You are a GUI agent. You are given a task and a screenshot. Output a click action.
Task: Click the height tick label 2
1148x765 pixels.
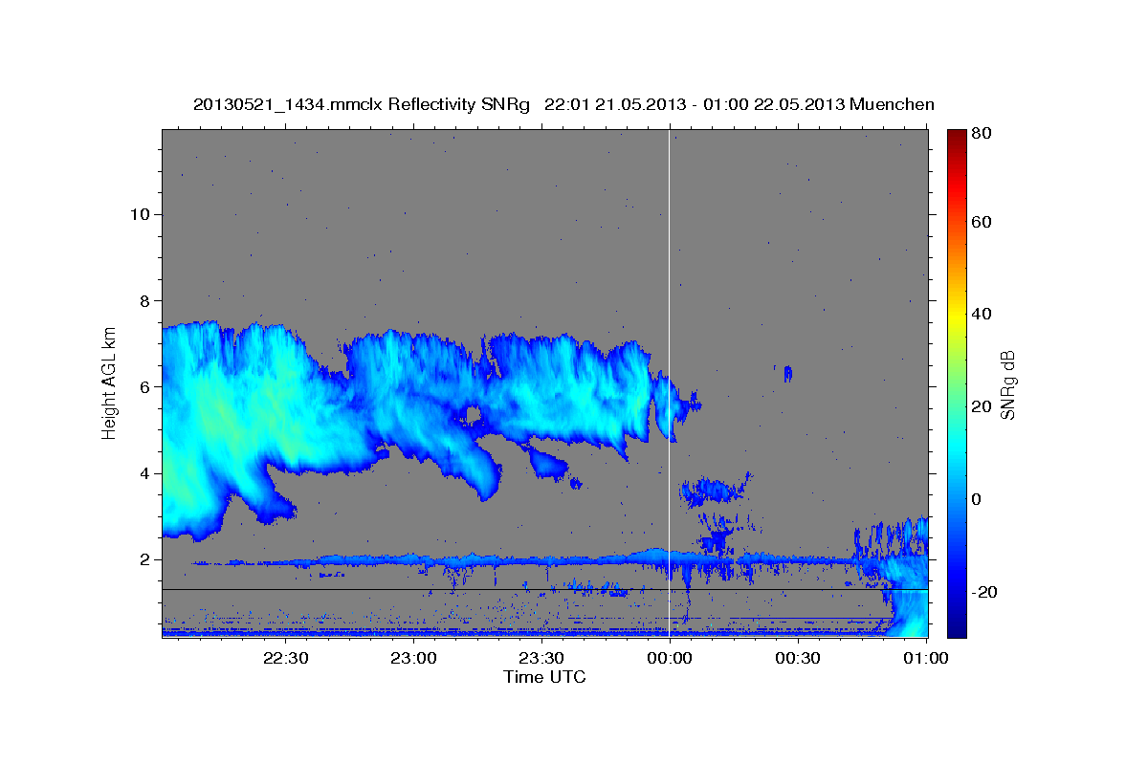[x=143, y=559]
